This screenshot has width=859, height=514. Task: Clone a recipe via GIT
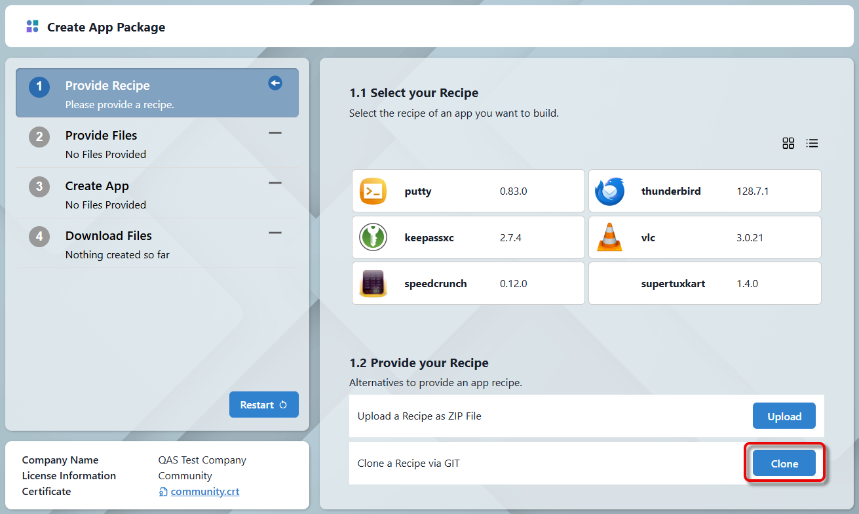pos(784,464)
